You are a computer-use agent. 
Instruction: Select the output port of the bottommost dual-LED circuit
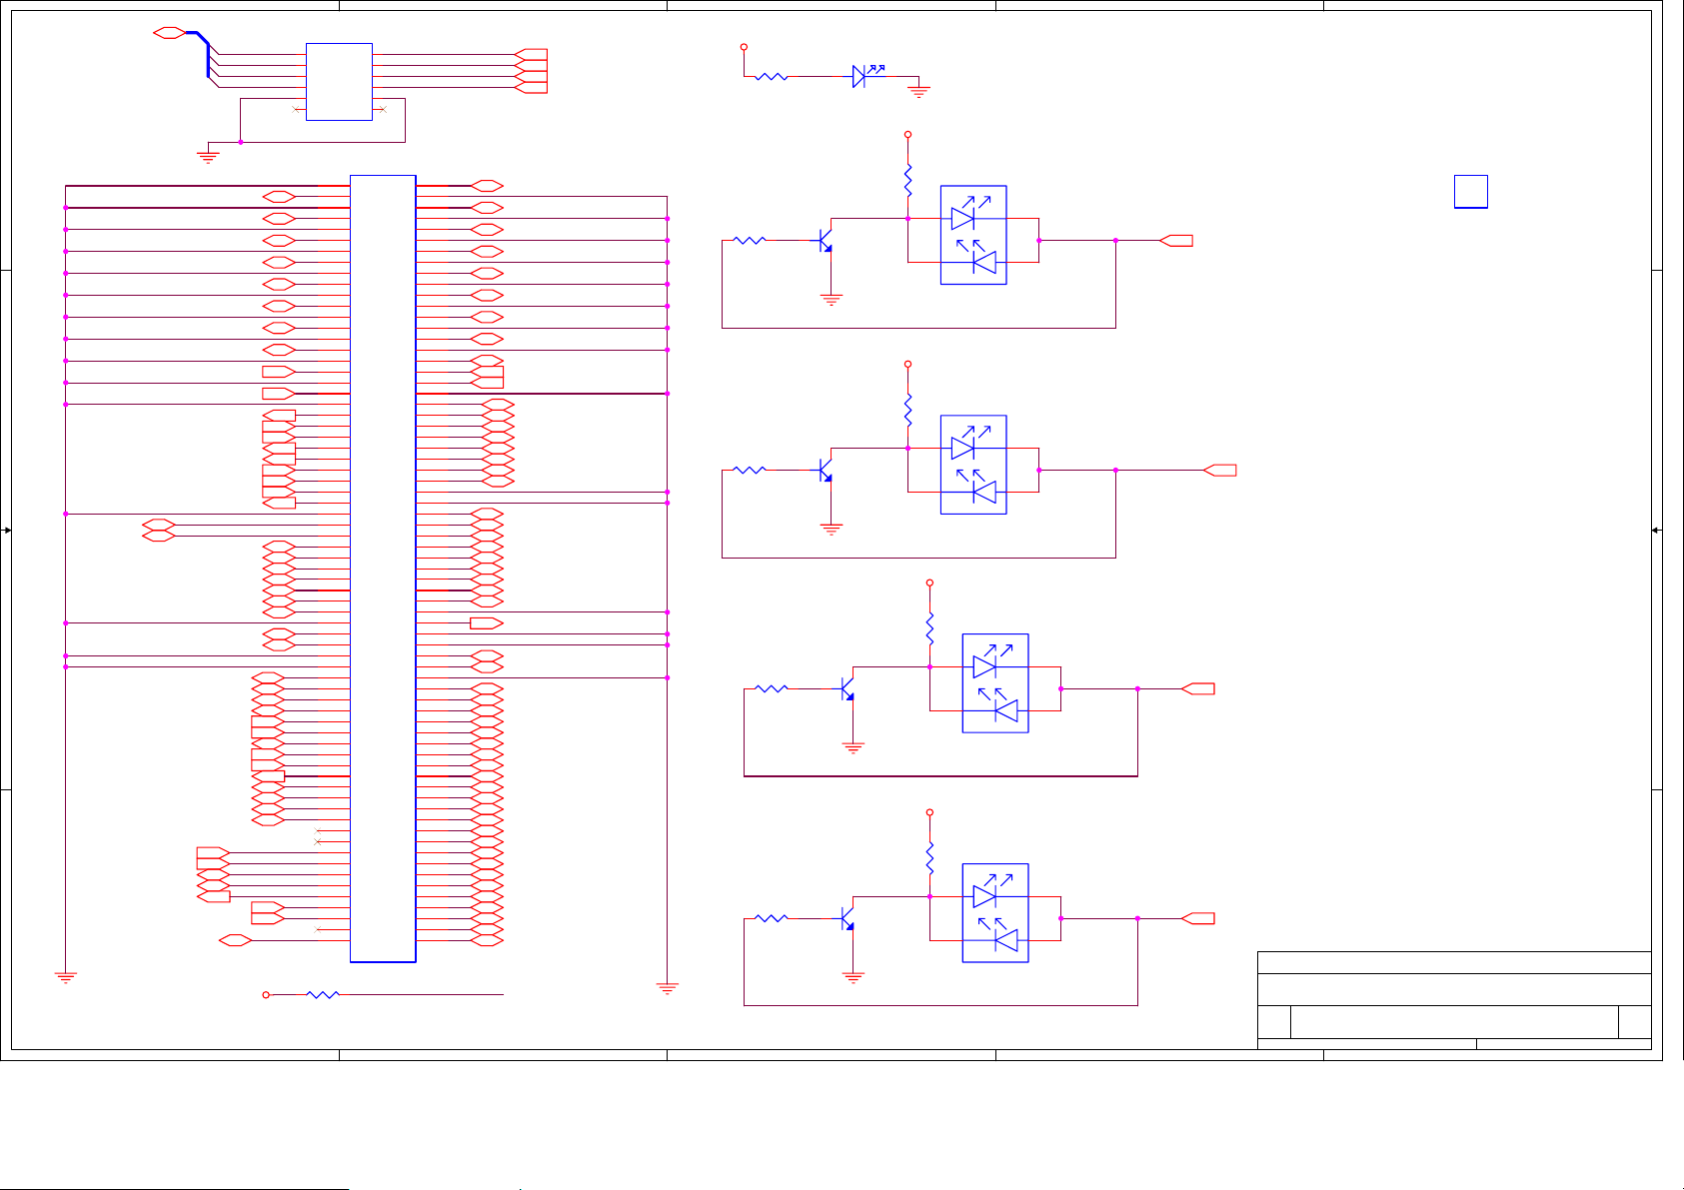(x=1198, y=918)
